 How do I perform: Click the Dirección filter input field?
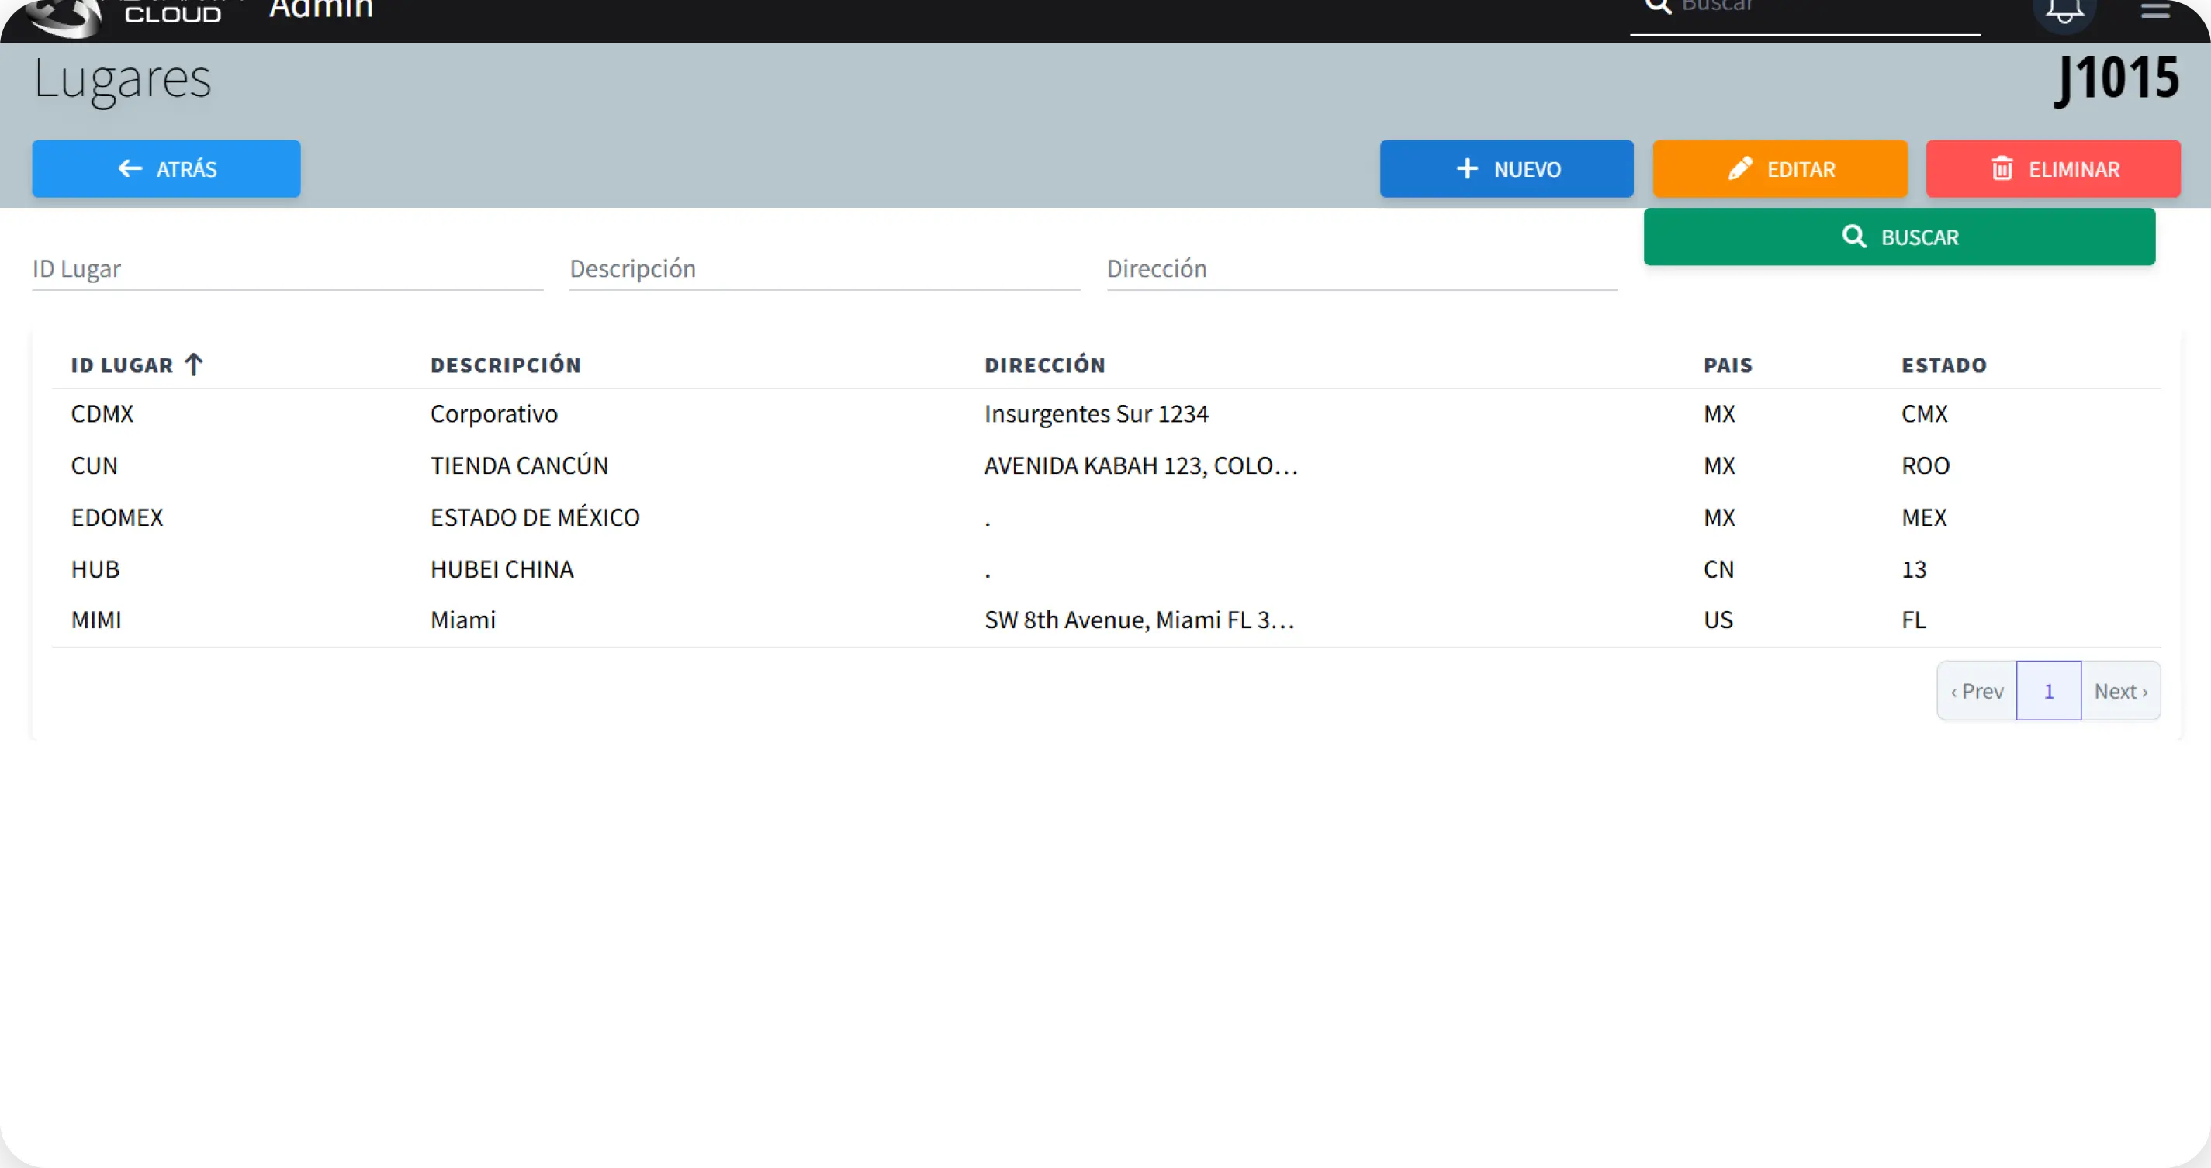tap(1361, 268)
